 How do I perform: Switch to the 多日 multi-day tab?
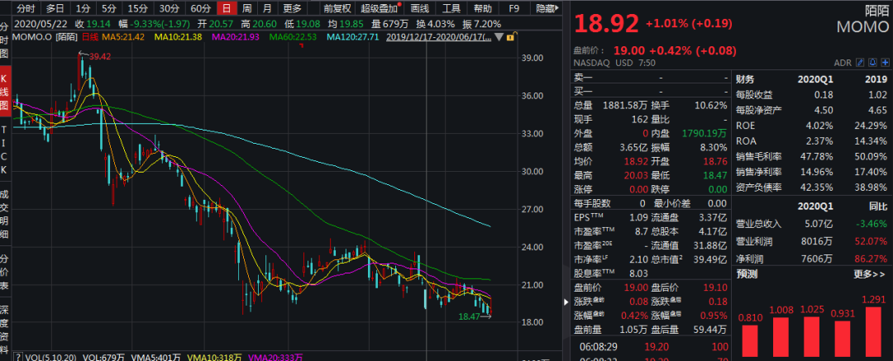tap(55, 8)
